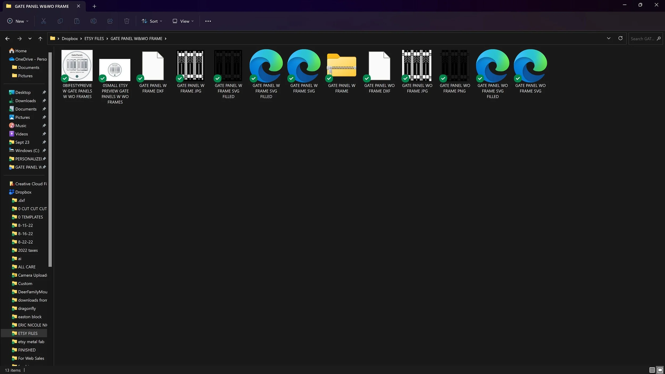The image size is (665, 374).
Task: Expand the View options dropdown
Action: 183,21
